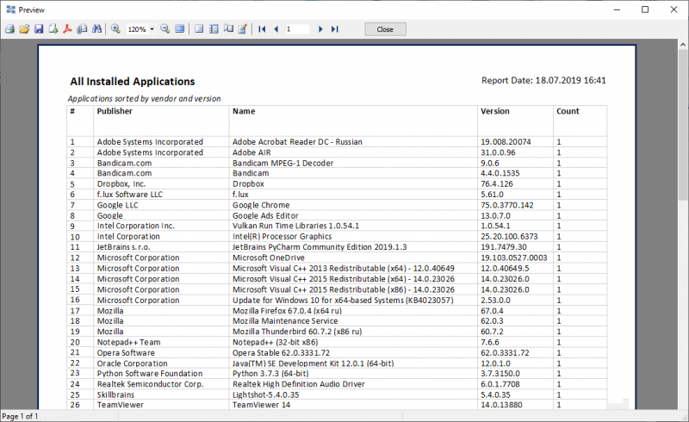This screenshot has height=422, width=689.
Task: Click the 'Report Date: 18.07.2019 16:41' text
Action: pos(543,80)
